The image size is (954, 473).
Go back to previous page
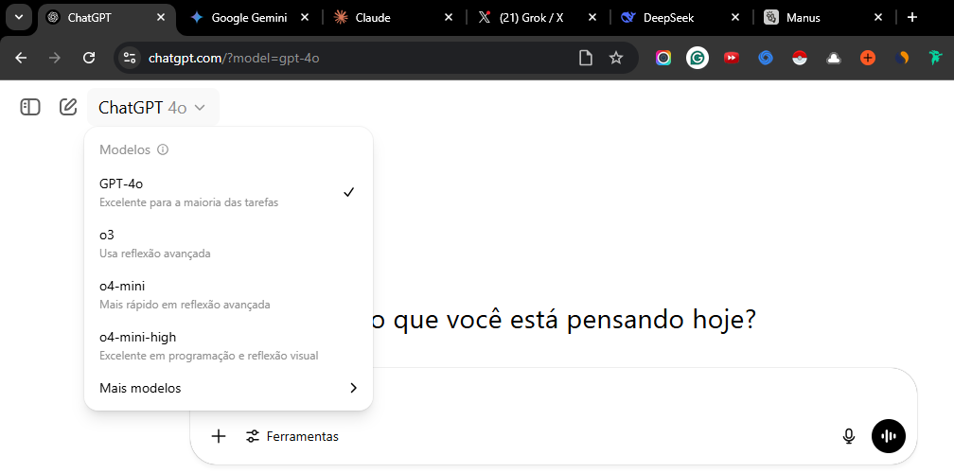pos(21,58)
